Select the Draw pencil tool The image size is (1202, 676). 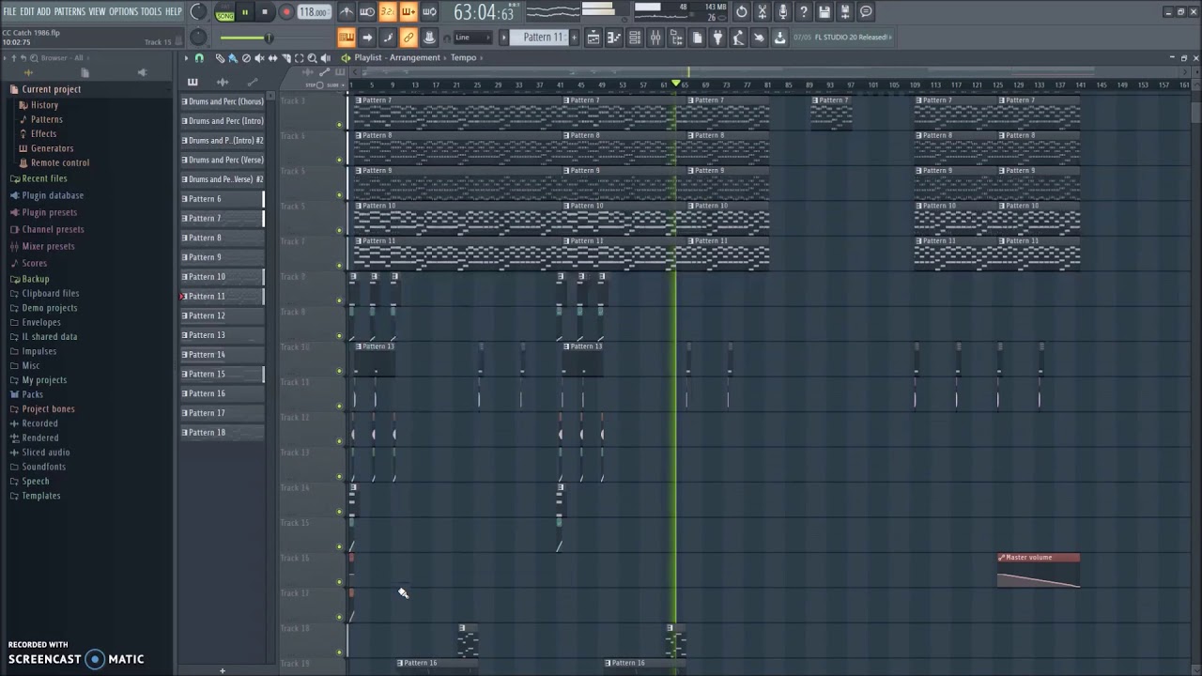click(220, 58)
